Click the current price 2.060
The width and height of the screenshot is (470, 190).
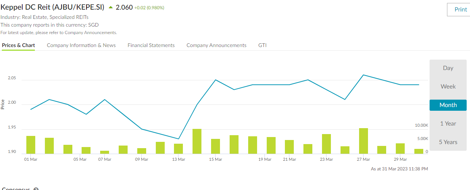tap(124, 7)
